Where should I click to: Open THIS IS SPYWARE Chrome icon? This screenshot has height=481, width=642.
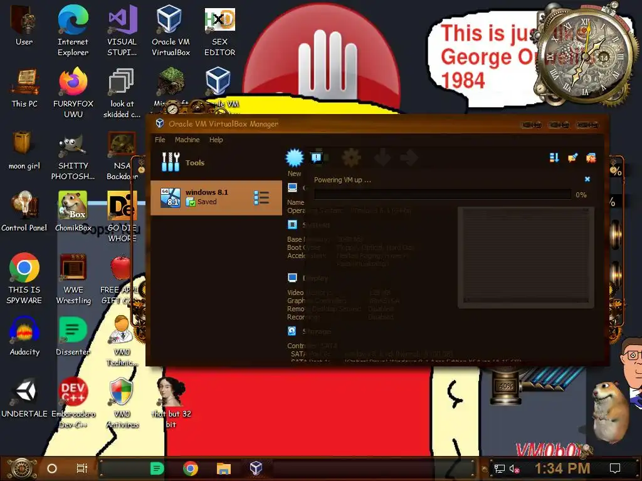click(24, 279)
